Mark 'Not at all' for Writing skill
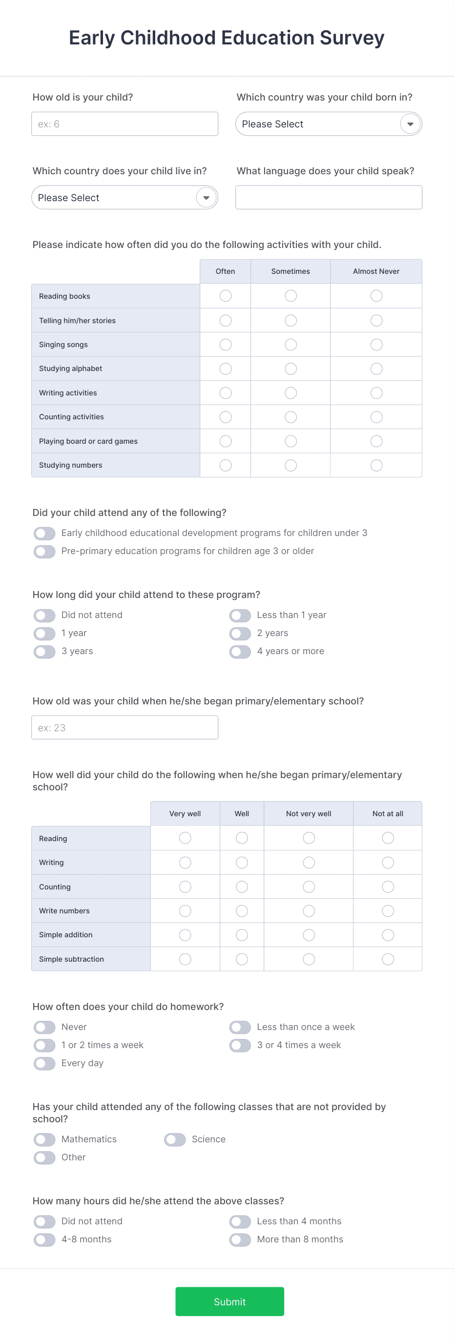Screen dimensions: 454x1340 coord(388,862)
